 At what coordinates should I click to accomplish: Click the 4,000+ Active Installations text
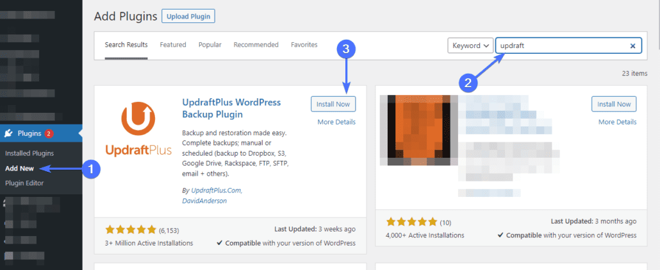tap(425, 235)
